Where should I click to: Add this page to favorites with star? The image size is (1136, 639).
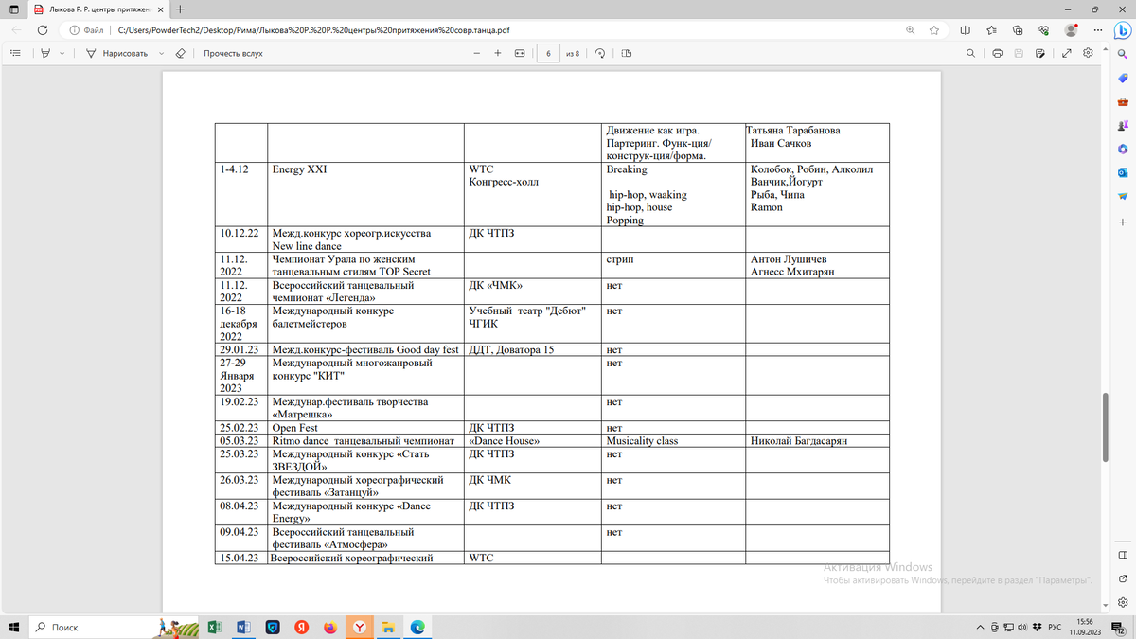(x=934, y=29)
